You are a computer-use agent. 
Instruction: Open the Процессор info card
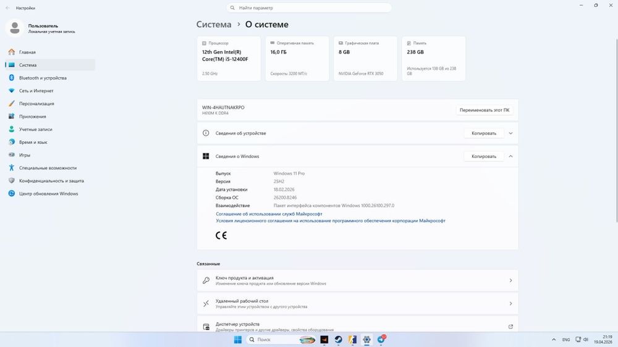tap(229, 59)
